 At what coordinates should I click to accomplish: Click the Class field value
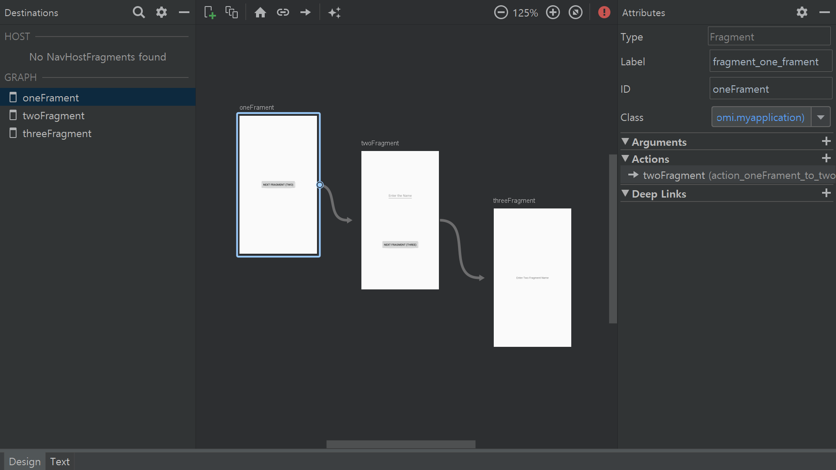click(x=761, y=117)
